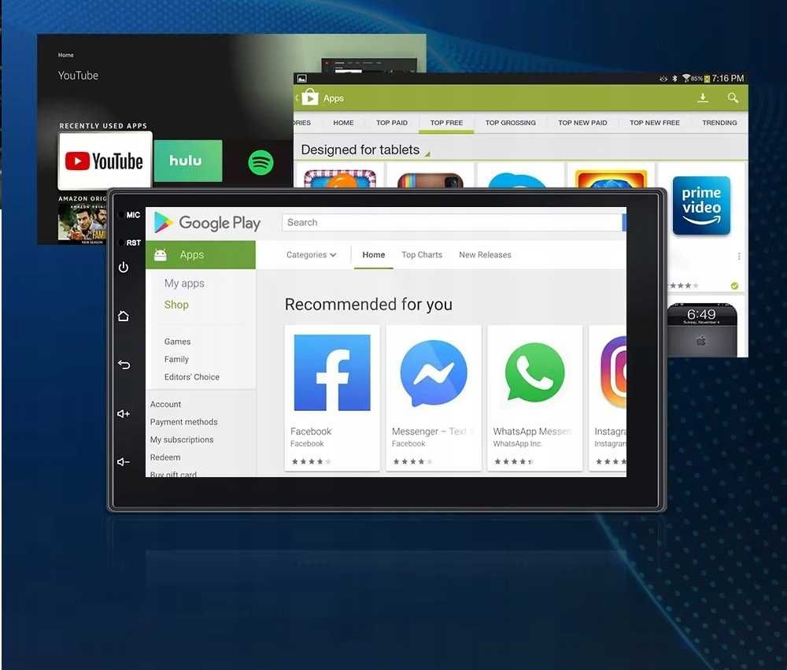Open the 6:49 lock screen app thumbnail
Image resolution: width=787 pixels, height=670 pixels.
pos(702,330)
